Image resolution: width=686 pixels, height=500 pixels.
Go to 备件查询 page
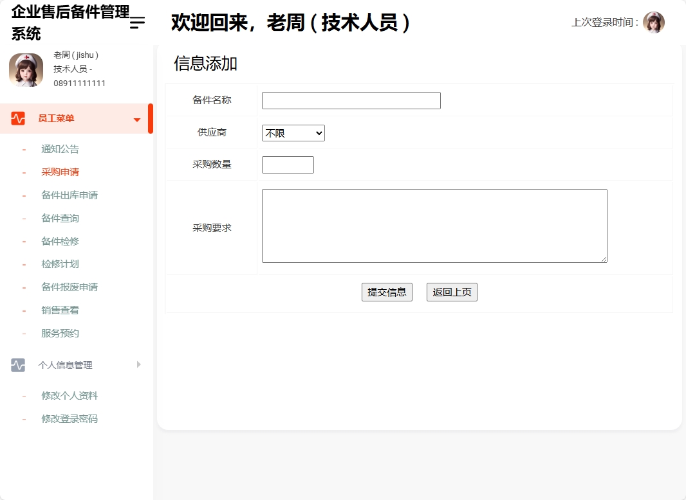(x=60, y=218)
